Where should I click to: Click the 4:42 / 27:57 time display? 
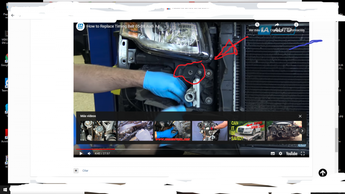102,153
